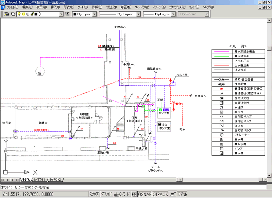
Task: Click the previous tab arrow
Action: click(x=7, y=180)
